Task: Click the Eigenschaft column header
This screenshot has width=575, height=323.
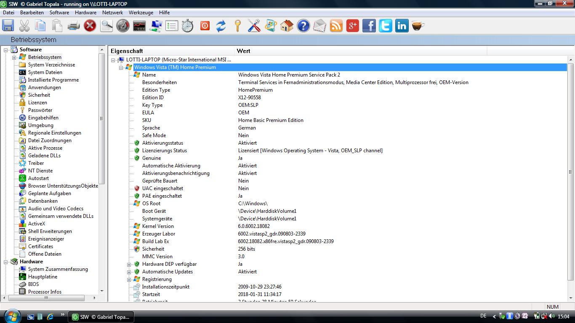Action: pos(171,51)
